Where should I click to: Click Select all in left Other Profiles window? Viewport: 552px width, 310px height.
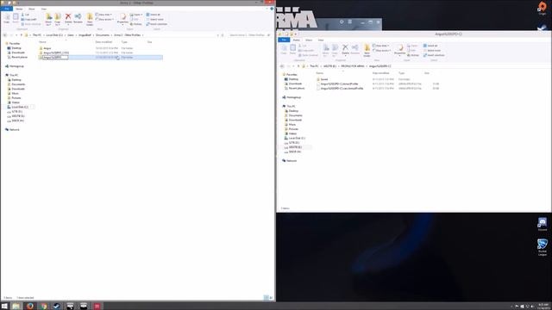(154, 15)
